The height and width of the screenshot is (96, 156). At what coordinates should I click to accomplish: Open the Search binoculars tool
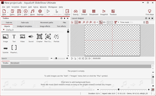76,12
